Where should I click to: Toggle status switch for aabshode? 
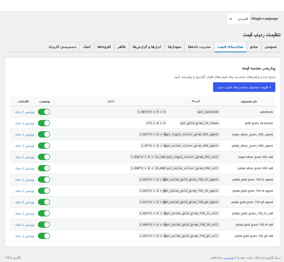coord(44,112)
